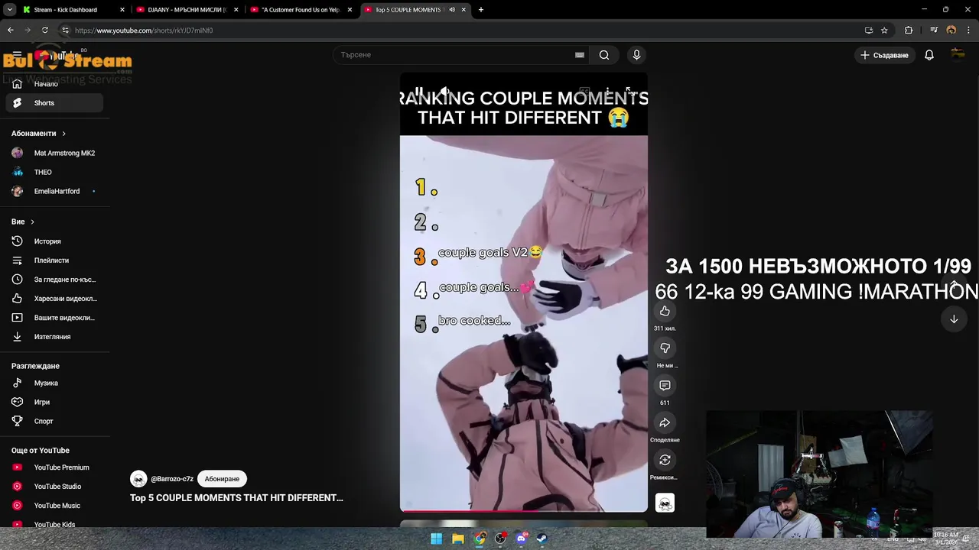979x550 pixels.
Task: Click the Barrozo channel avatar
Action: (x=138, y=479)
